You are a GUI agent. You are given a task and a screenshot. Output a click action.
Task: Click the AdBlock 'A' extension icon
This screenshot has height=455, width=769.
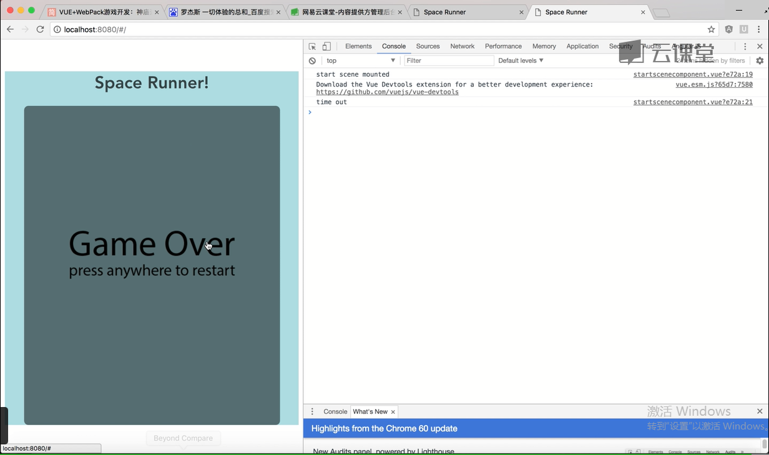[x=728, y=29]
